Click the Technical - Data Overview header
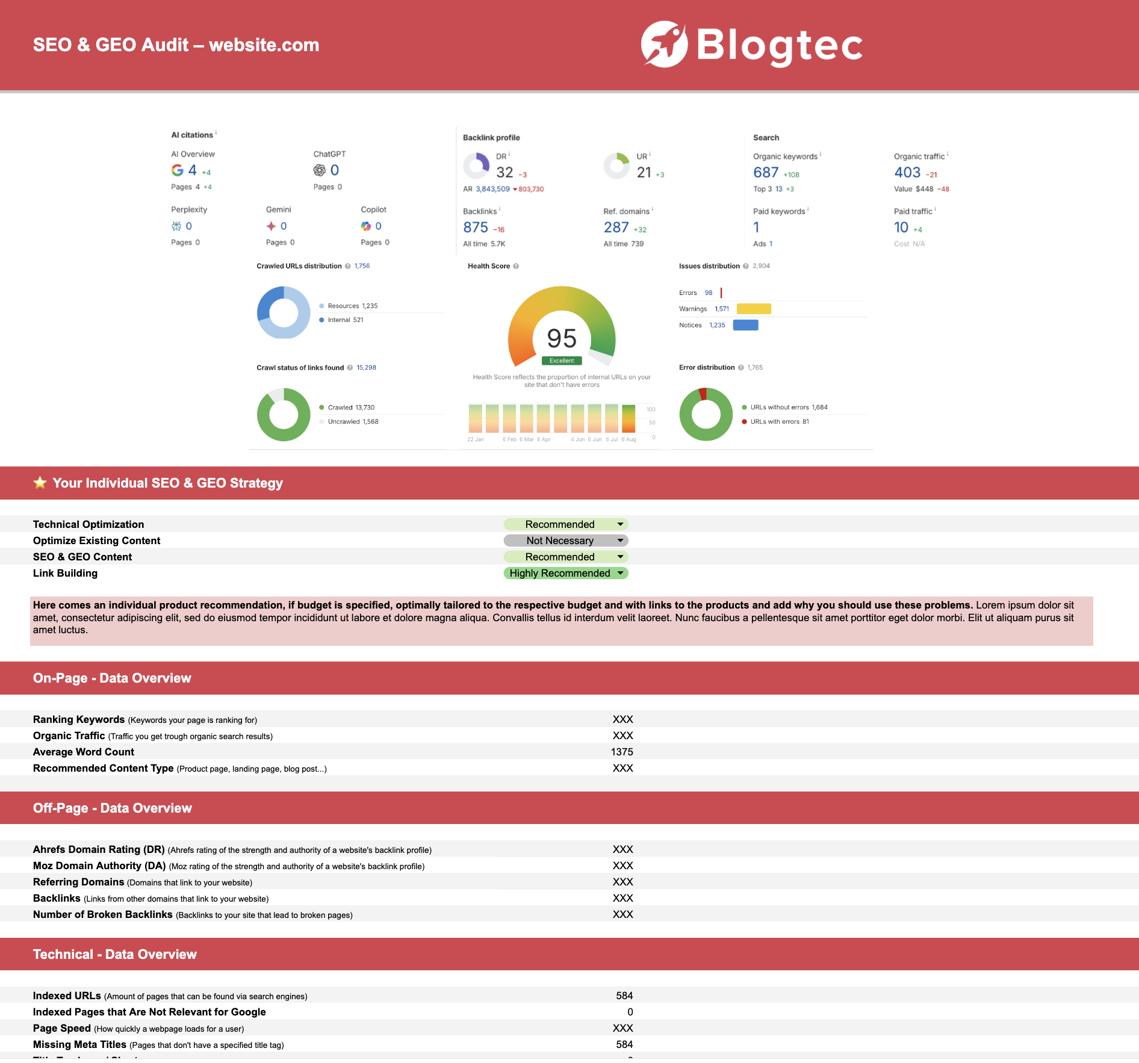 click(x=115, y=954)
